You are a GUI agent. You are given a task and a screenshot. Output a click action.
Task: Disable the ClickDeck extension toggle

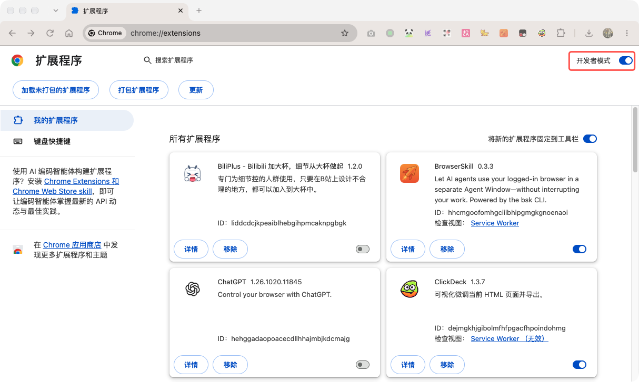click(x=580, y=365)
